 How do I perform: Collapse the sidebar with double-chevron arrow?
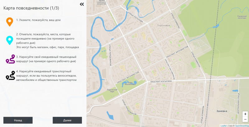[82, 4]
